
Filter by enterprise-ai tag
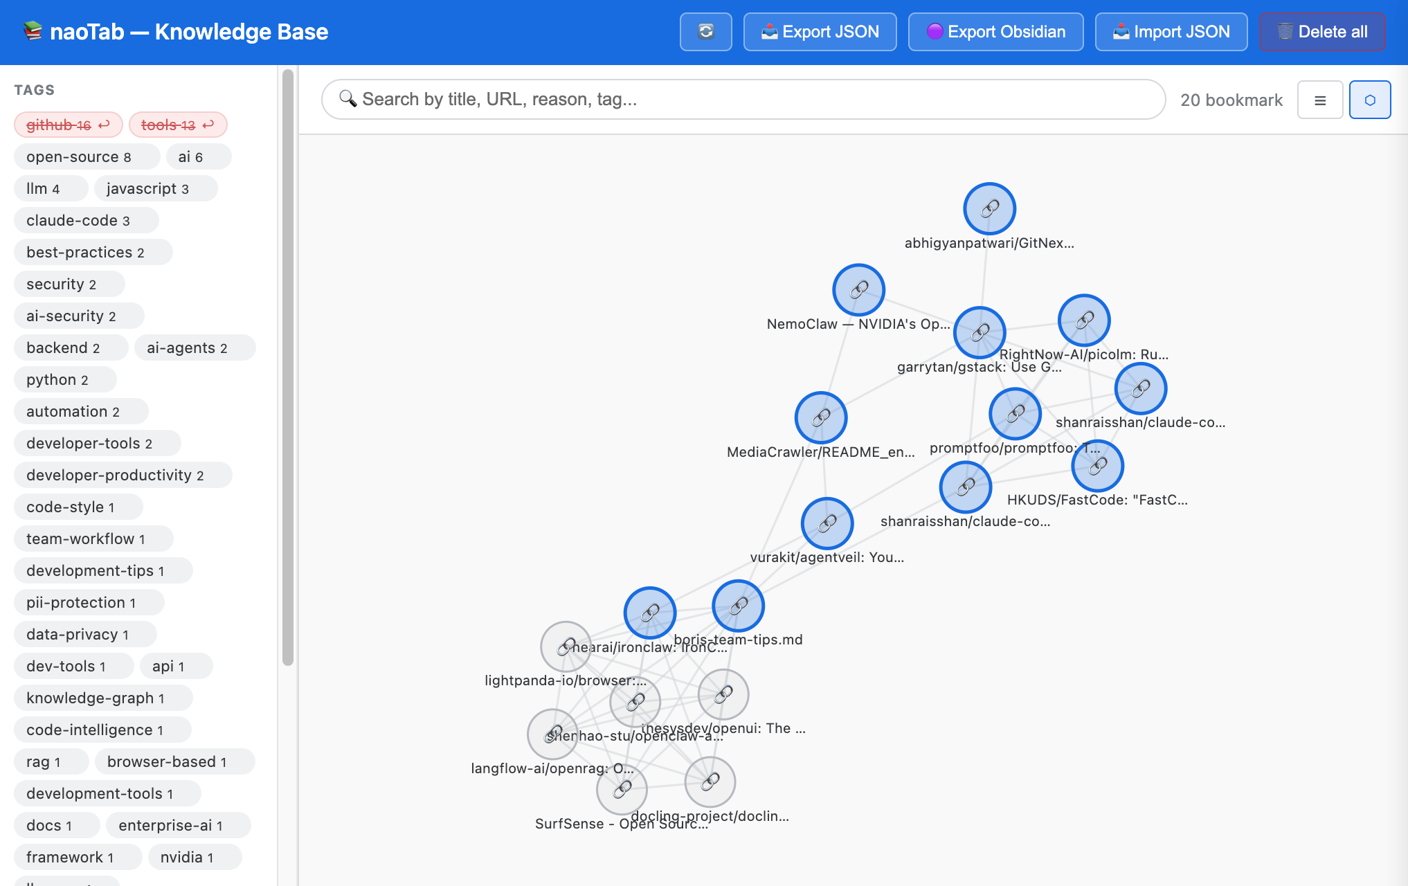(179, 825)
